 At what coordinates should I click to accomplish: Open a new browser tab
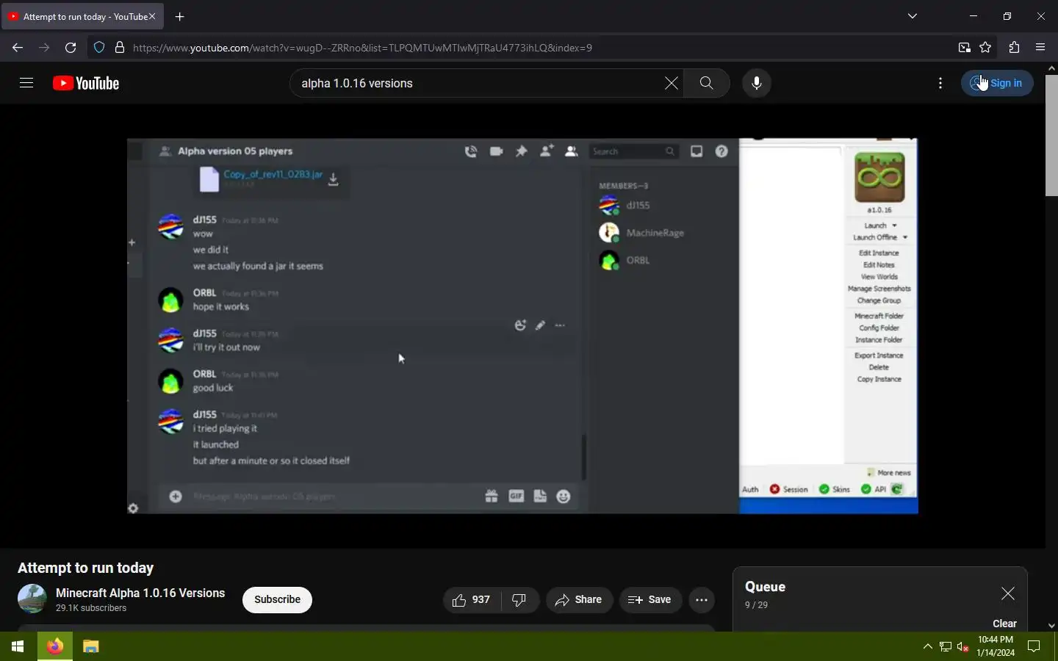click(180, 16)
